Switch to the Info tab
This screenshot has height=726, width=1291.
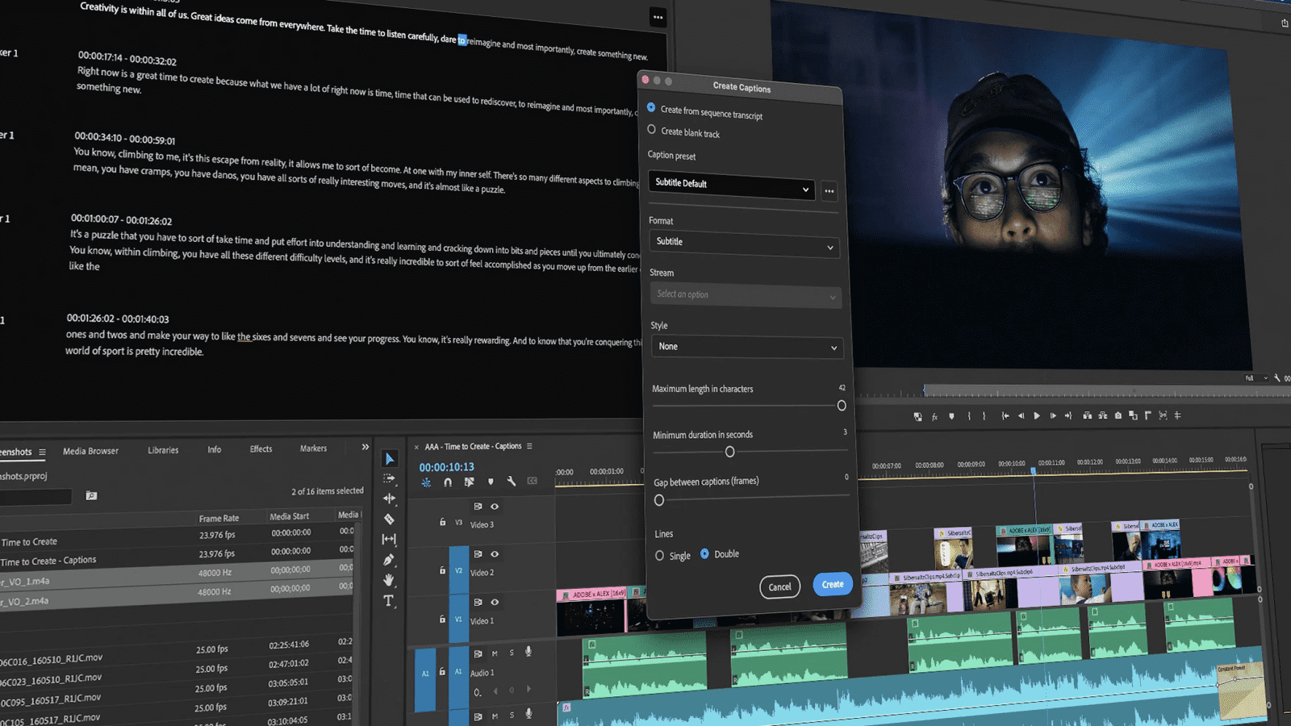(x=214, y=449)
